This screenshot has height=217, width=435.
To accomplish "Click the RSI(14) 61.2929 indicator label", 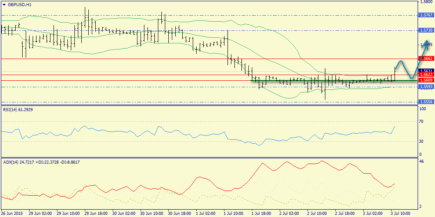I will coord(18,110).
